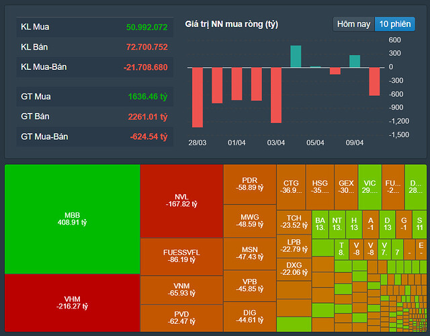Click the chart title Giá trị NN mua ròng
The height and width of the screenshot is (336, 430).
tap(231, 24)
